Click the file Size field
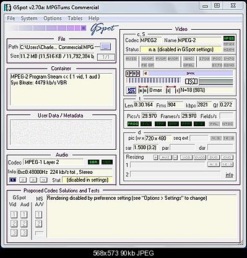The image size is (247, 258). [x=57, y=56]
